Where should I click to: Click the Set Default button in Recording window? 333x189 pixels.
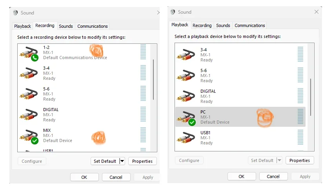point(105,161)
